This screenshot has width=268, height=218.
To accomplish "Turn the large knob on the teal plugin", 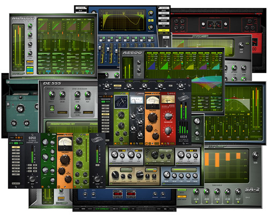I will click(20, 108).
